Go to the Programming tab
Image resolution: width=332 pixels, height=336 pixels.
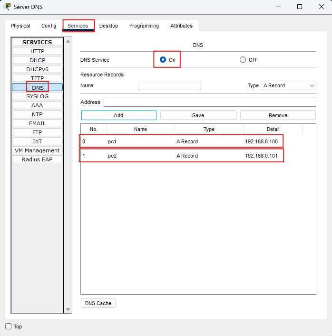coord(144,26)
